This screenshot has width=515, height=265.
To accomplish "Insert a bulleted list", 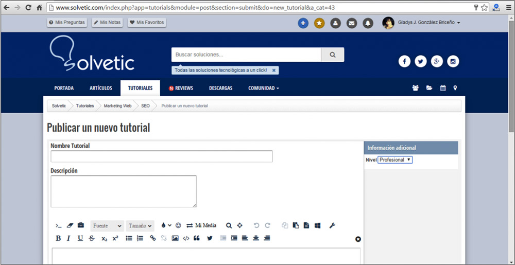I will [x=129, y=238].
